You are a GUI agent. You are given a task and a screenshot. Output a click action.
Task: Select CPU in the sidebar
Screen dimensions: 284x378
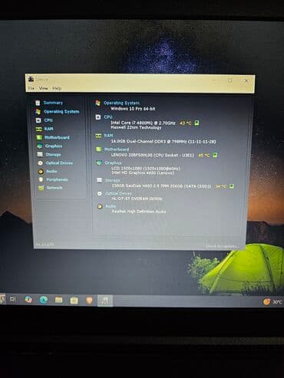click(48, 120)
